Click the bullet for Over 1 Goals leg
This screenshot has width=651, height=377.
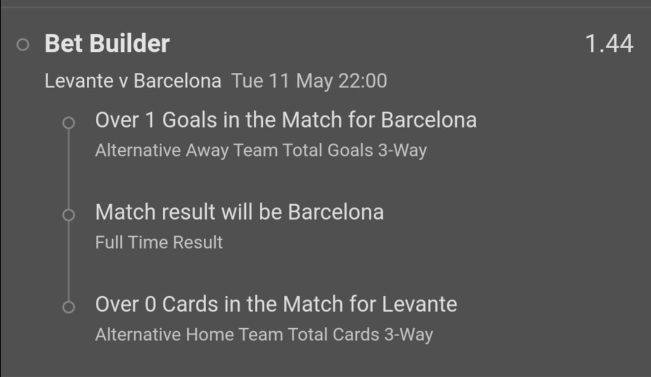(69, 122)
